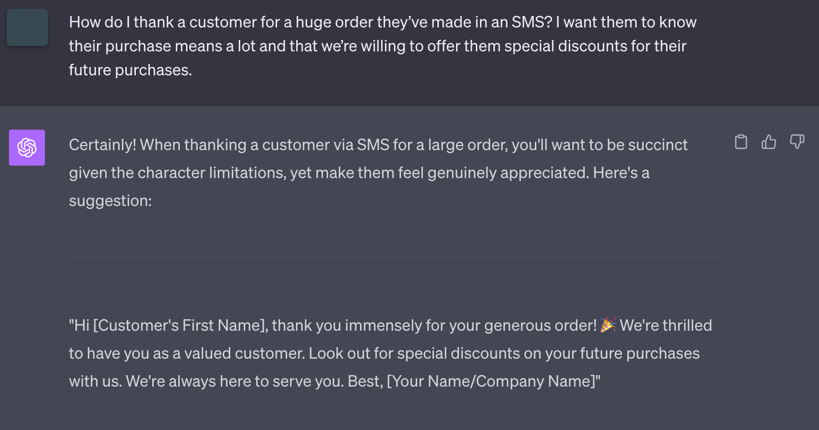
Task: Toggle positive feedback with the thumbs up
Action: point(769,142)
